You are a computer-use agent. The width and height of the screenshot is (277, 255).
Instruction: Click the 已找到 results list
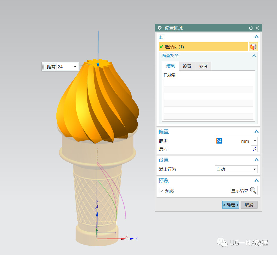click(208, 99)
